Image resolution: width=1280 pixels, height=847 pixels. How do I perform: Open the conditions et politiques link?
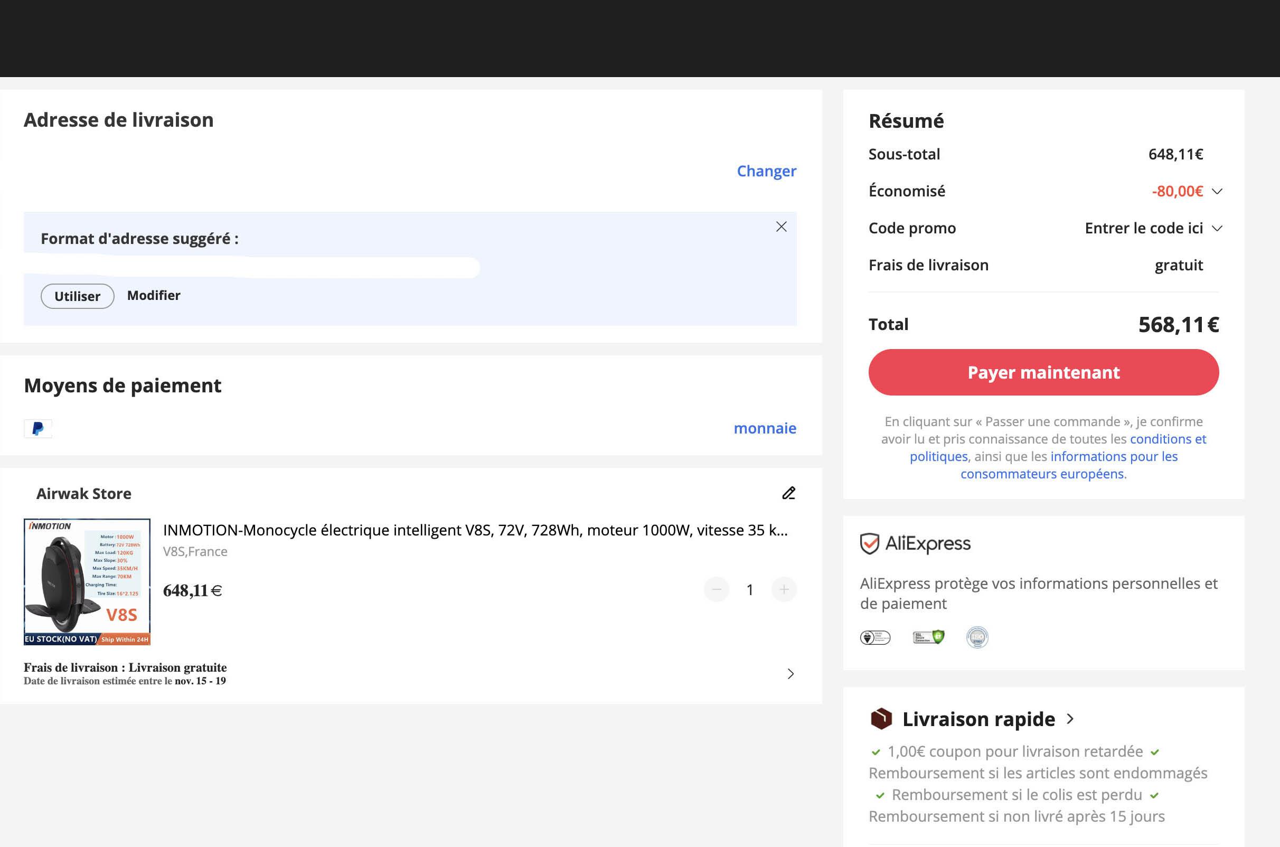(x=1058, y=448)
